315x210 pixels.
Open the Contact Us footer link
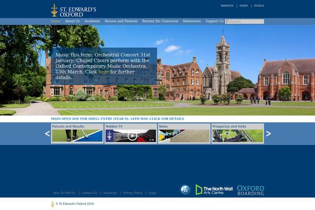tap(89, 193)
